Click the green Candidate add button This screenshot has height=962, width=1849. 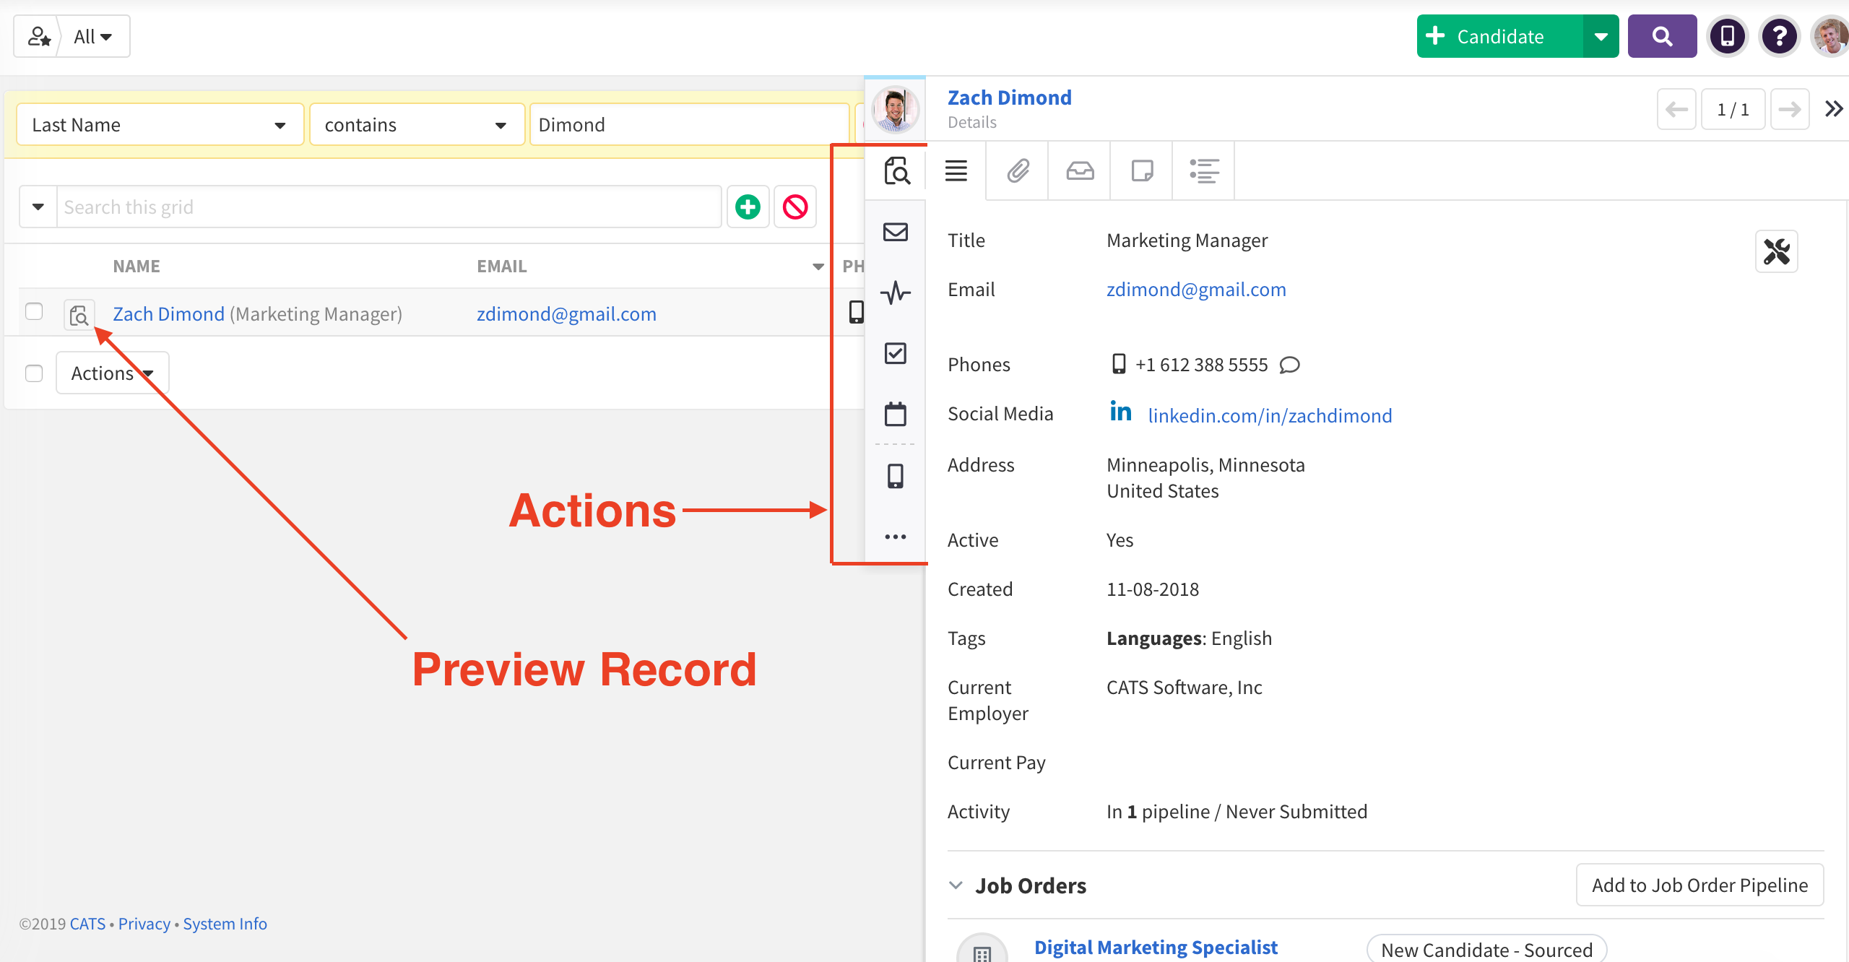coord(1500,36)
